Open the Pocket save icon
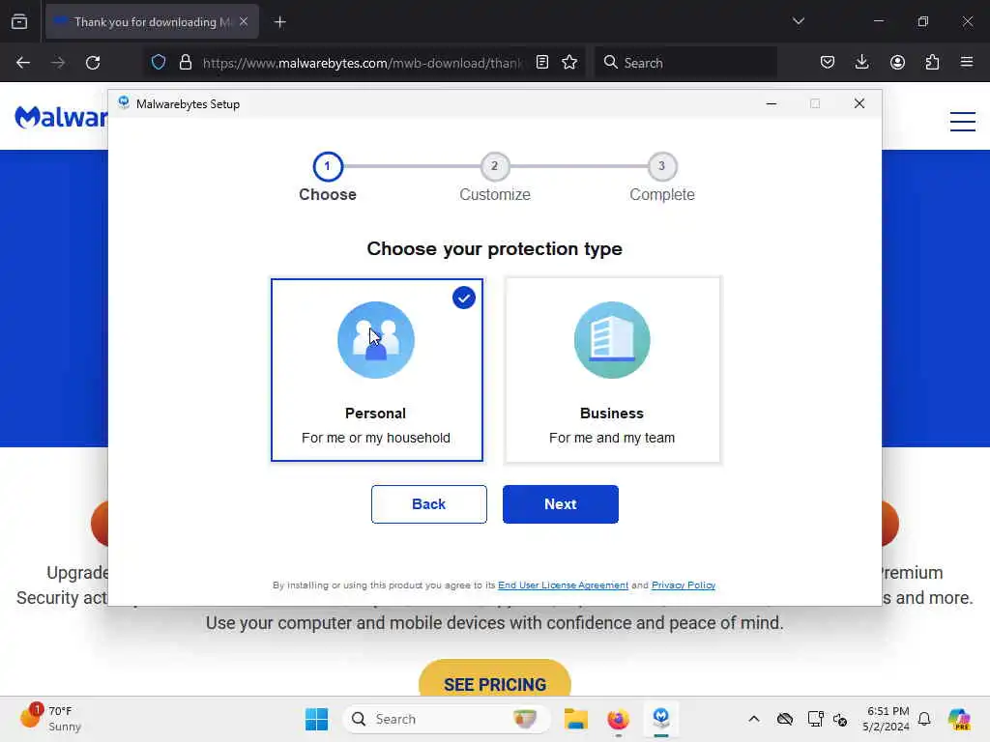Viewport: 990px width, 742px height. coord(828,62)
